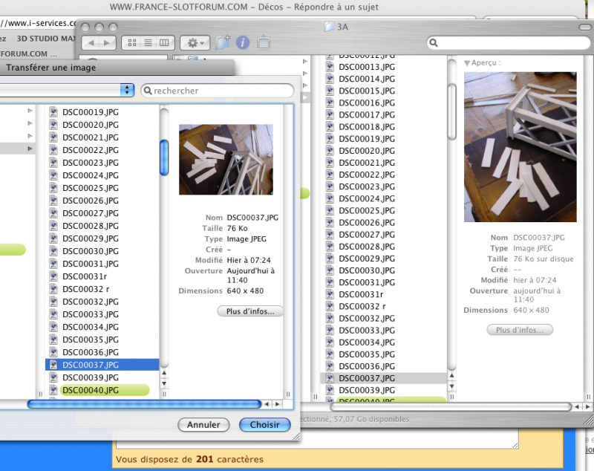Click the Finder back navigation arrow
Viewport: 594px width, 471px height.
click(91, 43)
